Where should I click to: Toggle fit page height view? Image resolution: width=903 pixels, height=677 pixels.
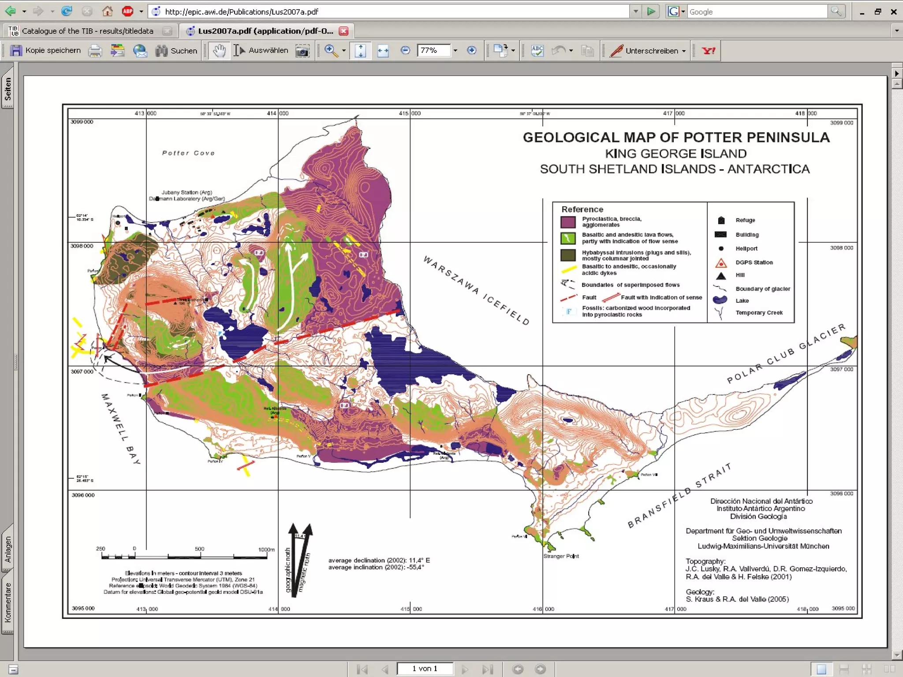point(361,51)
